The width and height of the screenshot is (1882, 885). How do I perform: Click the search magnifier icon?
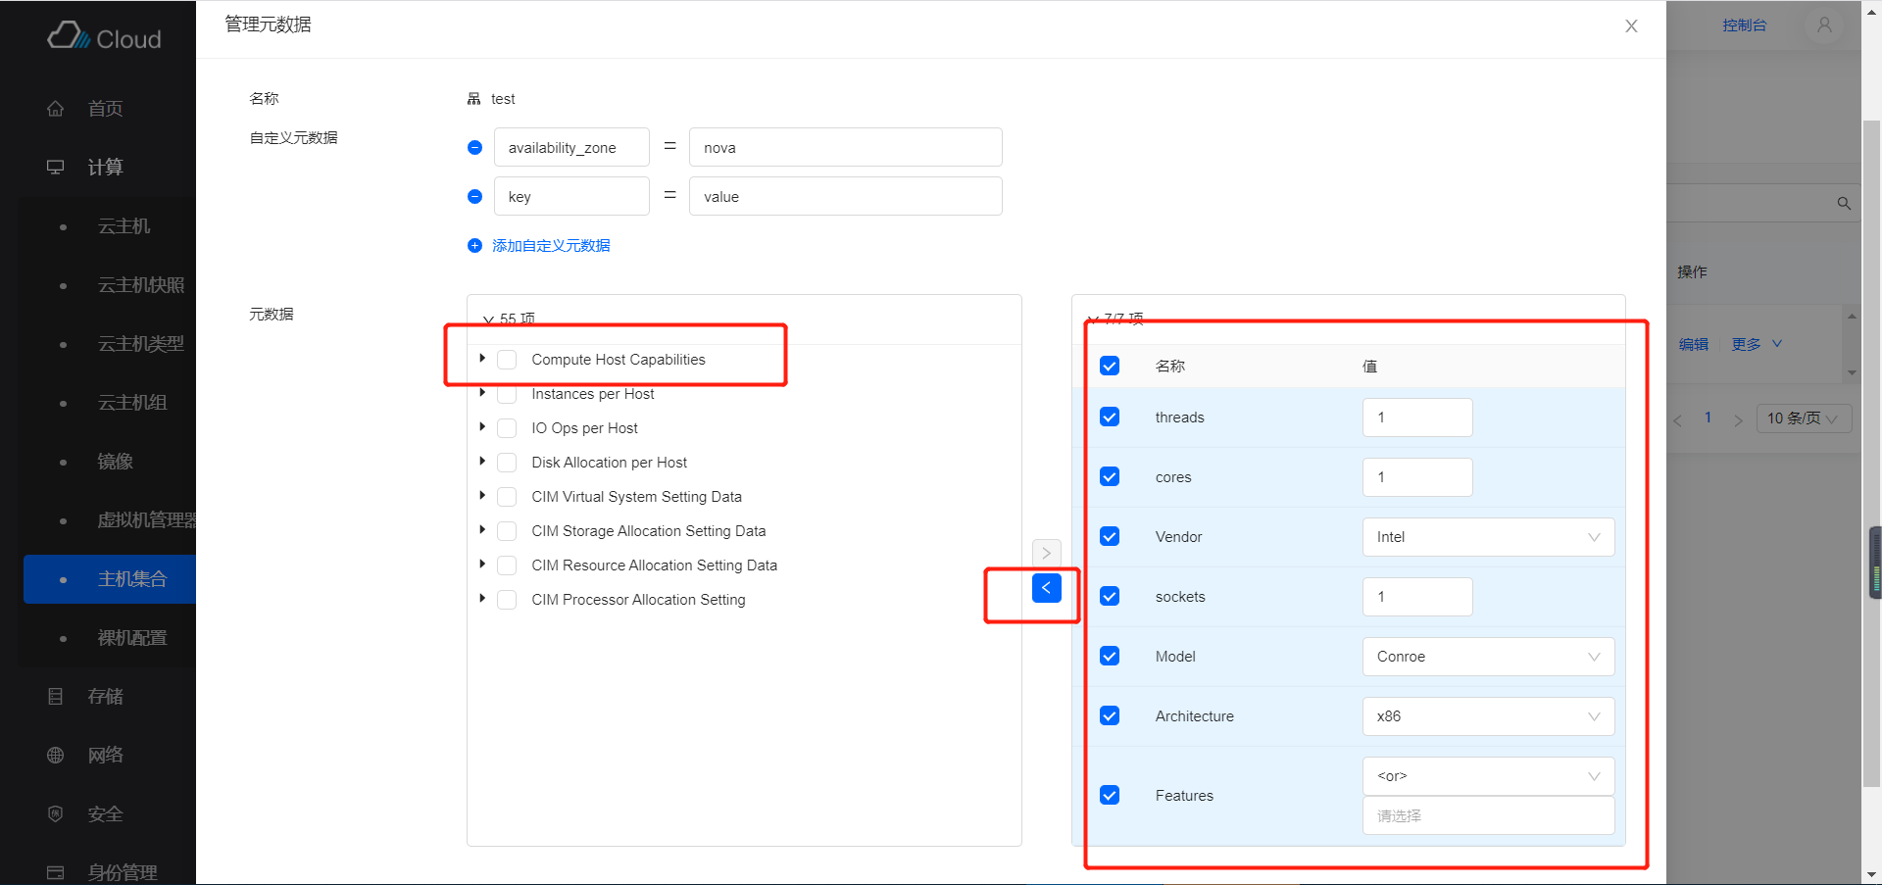pyautogui.click(x=1843, y=204)
